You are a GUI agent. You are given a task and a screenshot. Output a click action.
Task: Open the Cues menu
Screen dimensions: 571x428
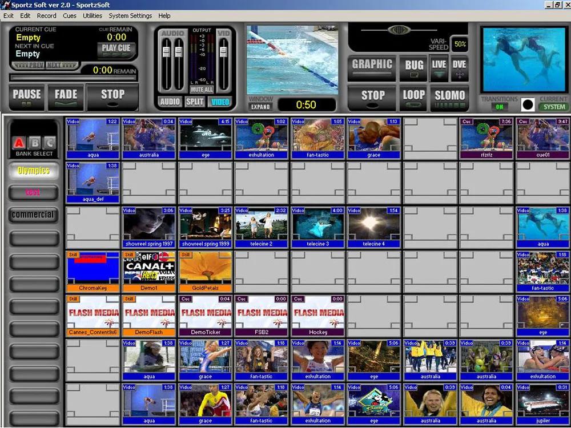pyautogui.click(x=70, y=16)
